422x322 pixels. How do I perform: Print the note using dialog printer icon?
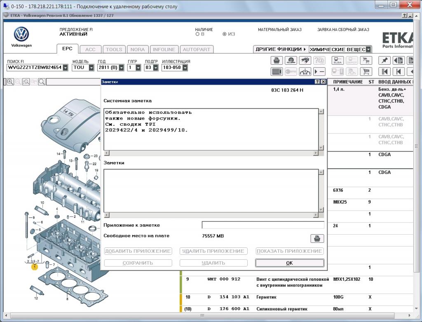pos(317,238)
